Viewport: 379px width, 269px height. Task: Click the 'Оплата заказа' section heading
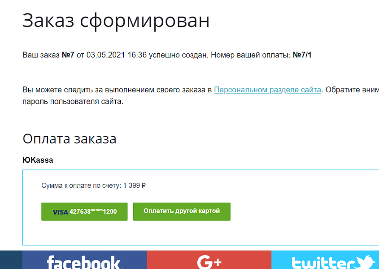pyautogui.click(x=70, y=139)
